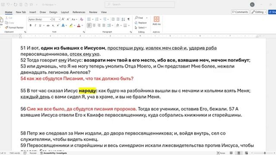Apply paragraph shading
This screenshot has width=276, height=155.
[x=118, y=25]
